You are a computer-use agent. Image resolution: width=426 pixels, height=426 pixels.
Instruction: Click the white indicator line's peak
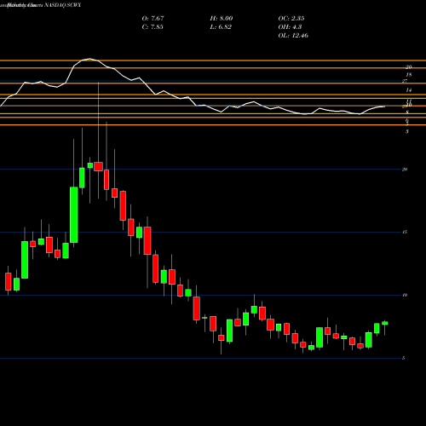(x=89, y=59)
